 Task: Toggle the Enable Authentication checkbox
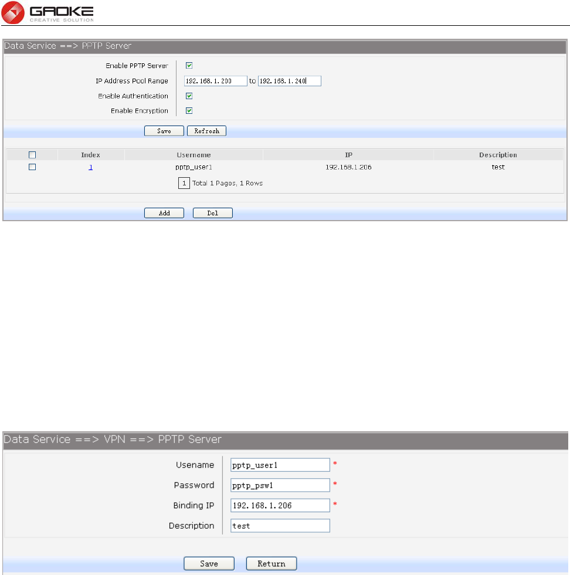(189, 96)
